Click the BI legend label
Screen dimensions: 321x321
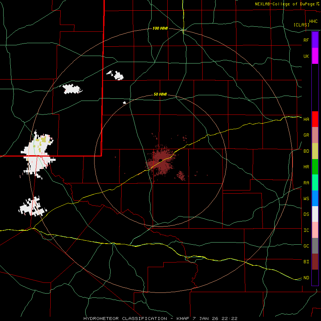(x=306, y=262)
